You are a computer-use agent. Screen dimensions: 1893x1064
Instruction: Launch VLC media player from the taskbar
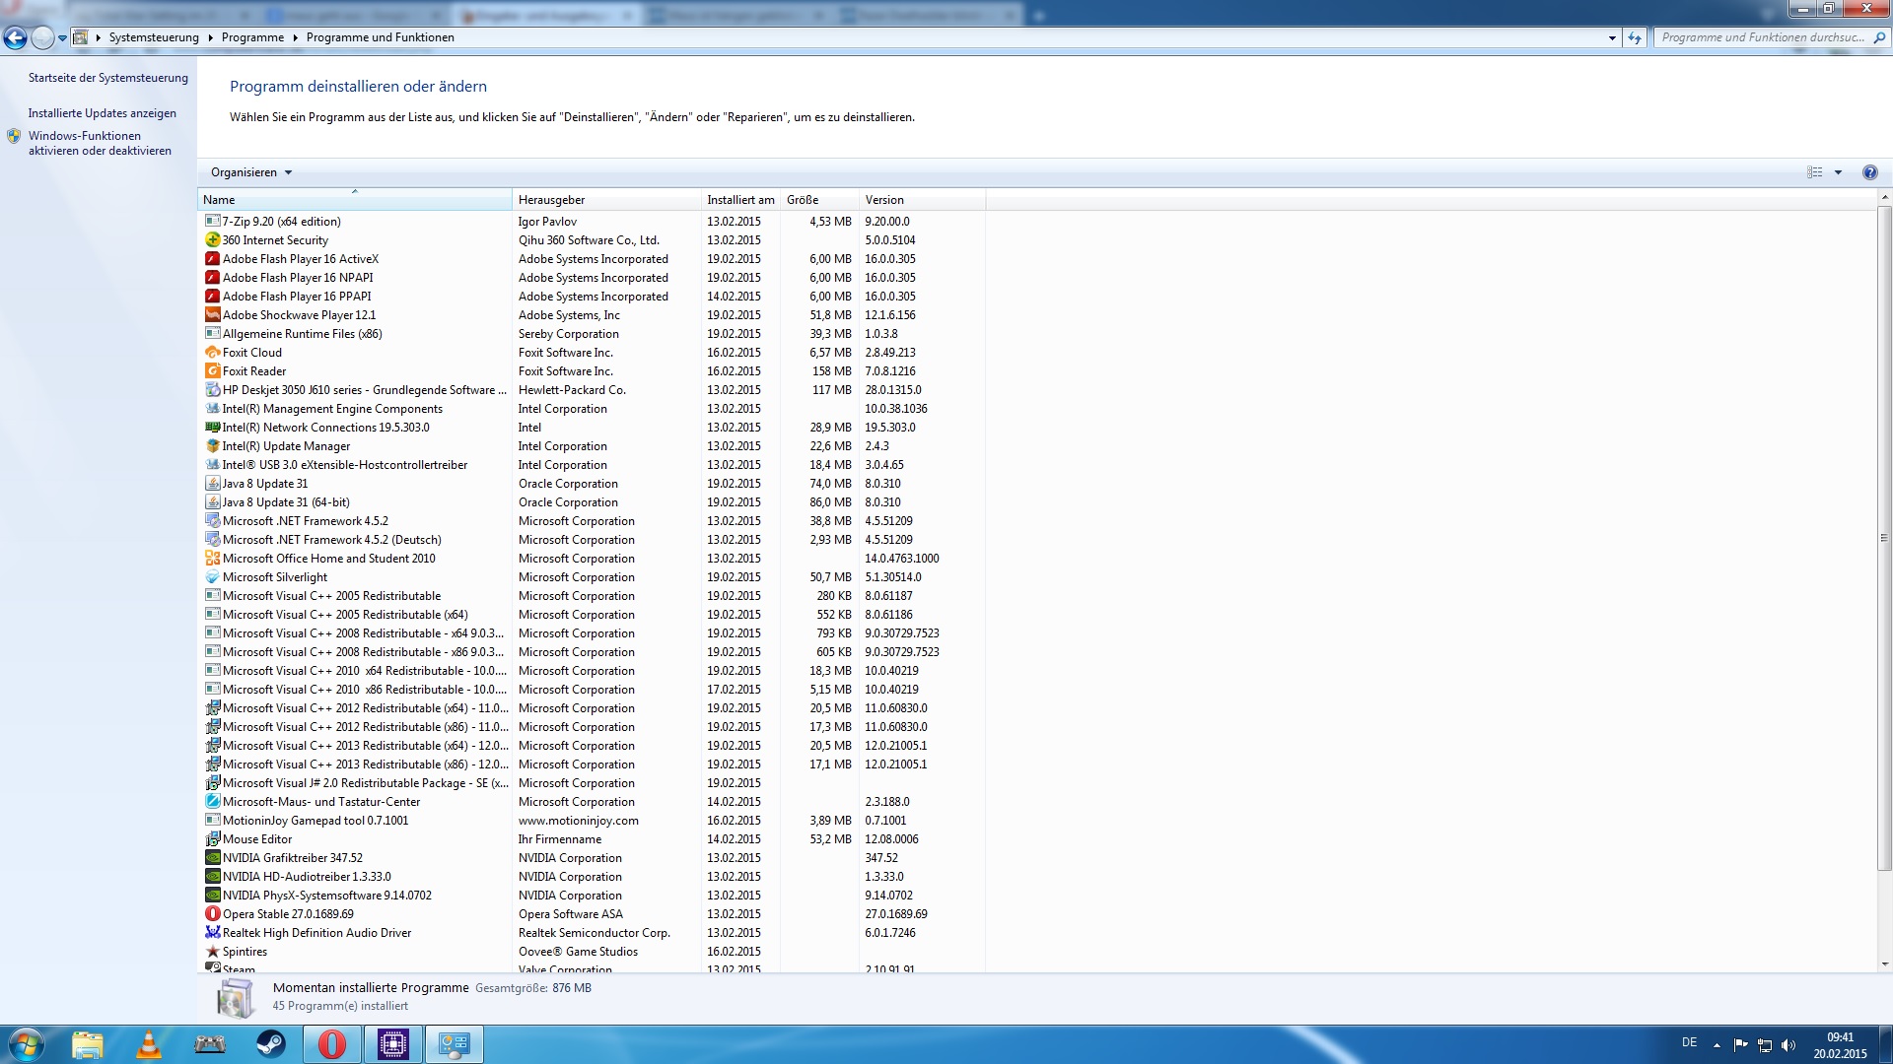[149, 1044]
